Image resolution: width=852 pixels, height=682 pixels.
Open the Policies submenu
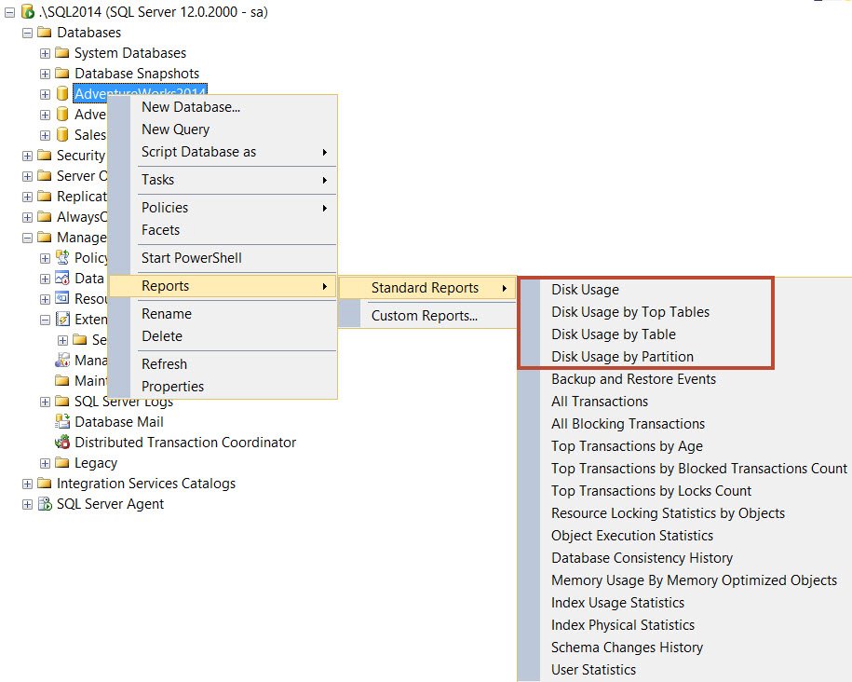coord(223,208)
